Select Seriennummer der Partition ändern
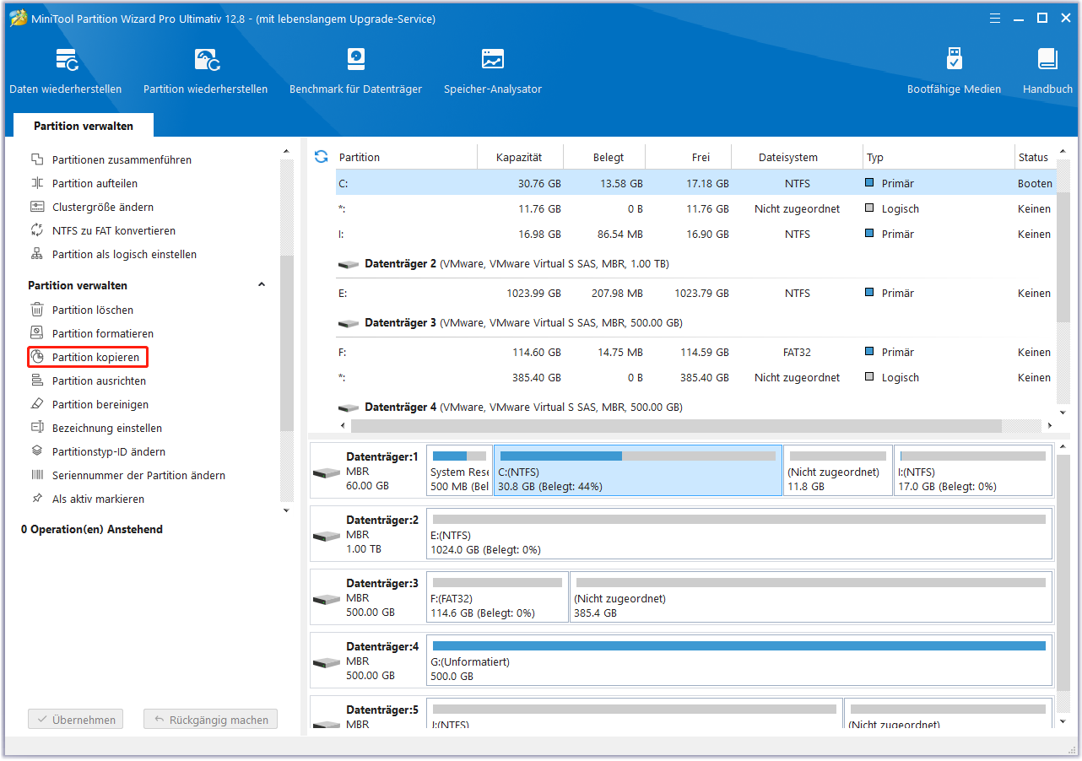1082x761 pixels. pyautogui.click(x=138, y=475)
